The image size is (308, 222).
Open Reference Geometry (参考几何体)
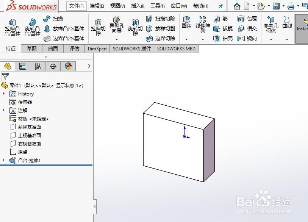point(271,25)
